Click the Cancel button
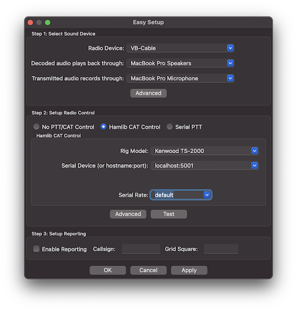Image resolution: width=297 pixels, height=311 pixels. pyautogui.click(x=148, y=270)
